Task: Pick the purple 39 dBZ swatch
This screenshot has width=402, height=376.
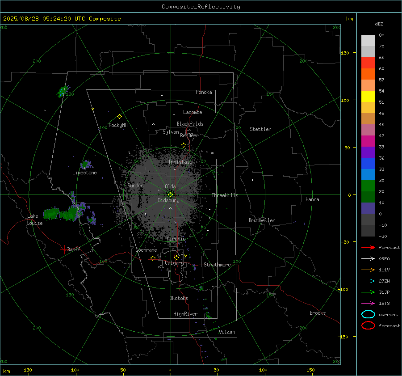Action: click(368, 152)
